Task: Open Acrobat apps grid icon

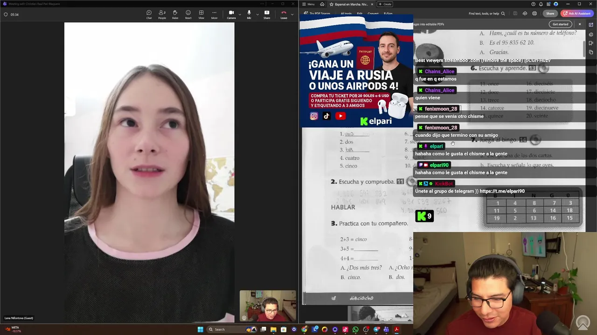Action: [x=548, y=4]
